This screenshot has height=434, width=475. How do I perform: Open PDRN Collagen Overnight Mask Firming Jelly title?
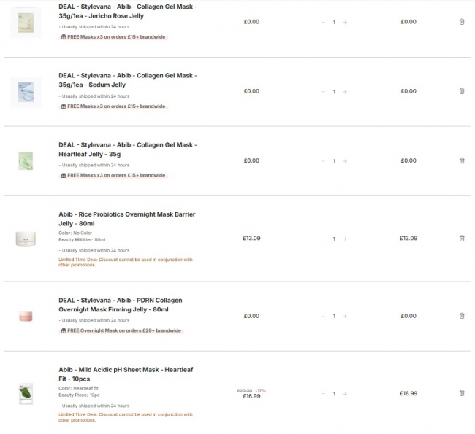[x=120, y=304]
